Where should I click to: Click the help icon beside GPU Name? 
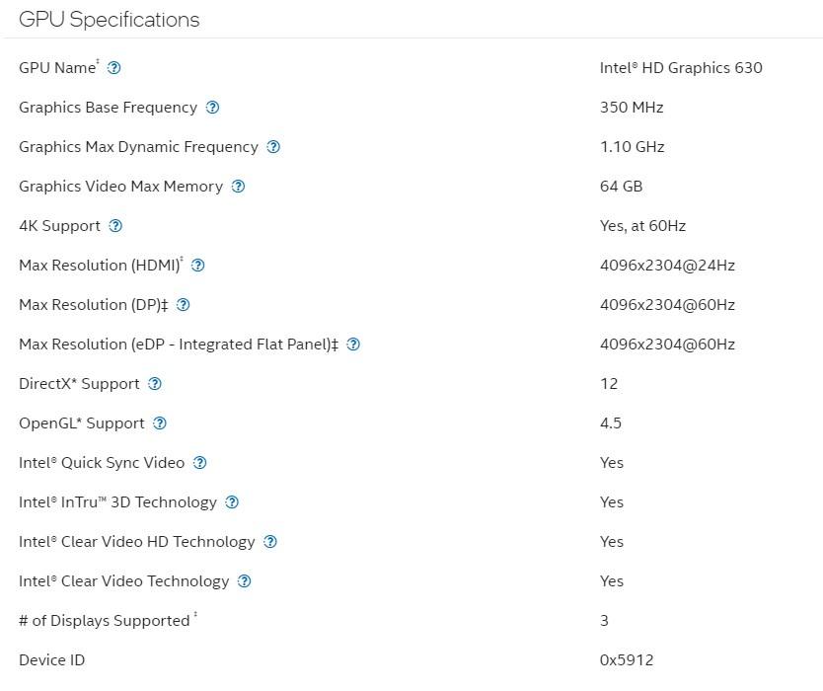(114, 68)
